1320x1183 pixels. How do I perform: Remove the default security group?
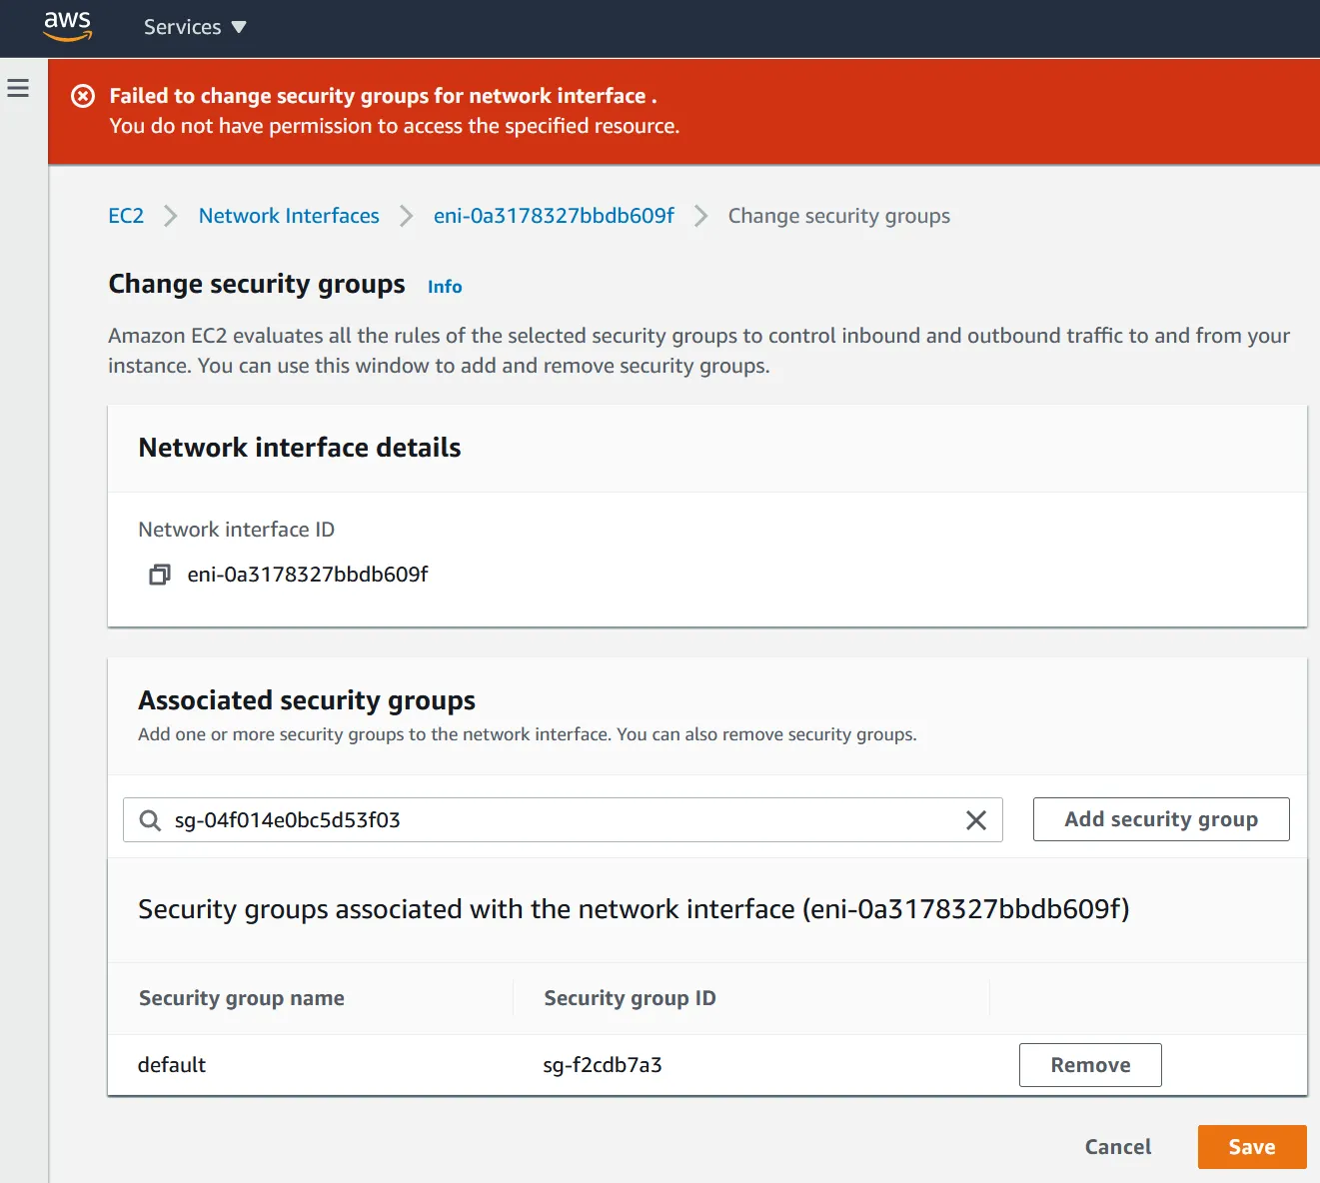(x=1089, y=1065)
